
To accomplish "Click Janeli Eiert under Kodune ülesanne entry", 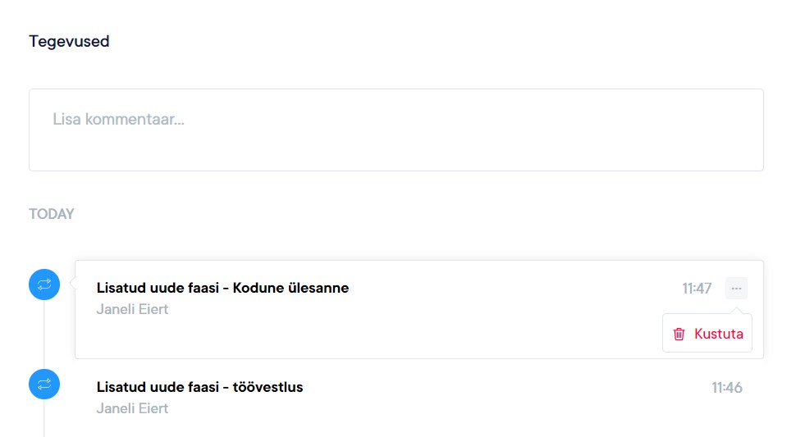I will (132, 309).
